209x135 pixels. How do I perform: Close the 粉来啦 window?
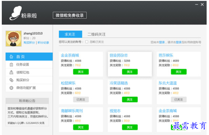pos(202,4)
